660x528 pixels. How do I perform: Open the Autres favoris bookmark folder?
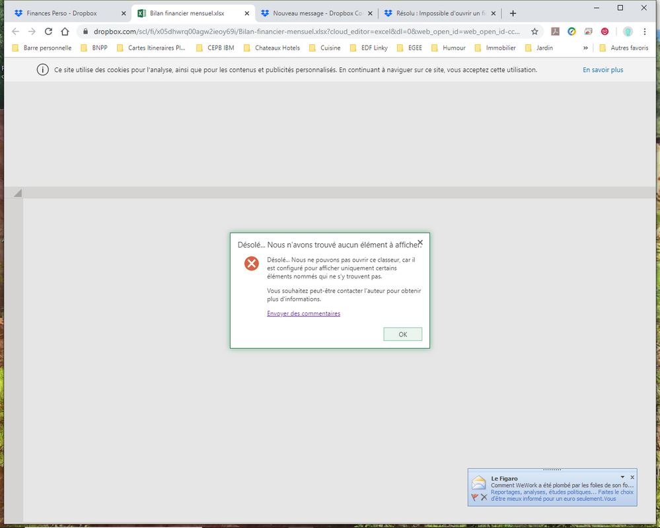point(624,48)
